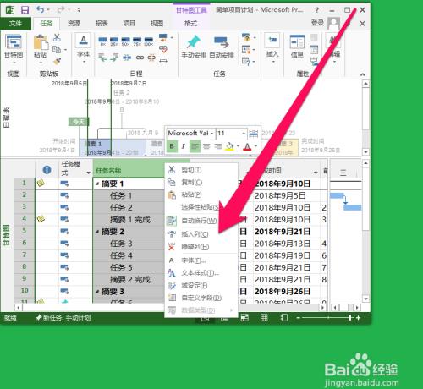Click the font color red A swatch
This screenshot has height=389, width=423.
[x=247, y=146]
